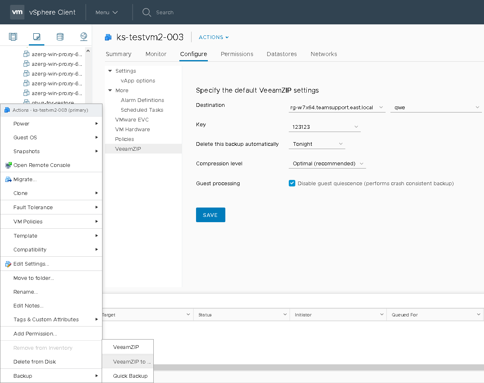Toggle Disable guest quiescence checkbox
Viewport: 484px width, 383px height.
pos(292,183)
